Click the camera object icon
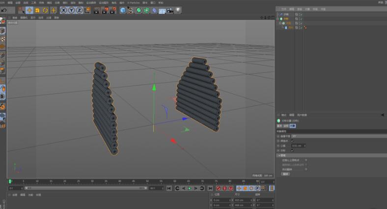 pos(170,10)
